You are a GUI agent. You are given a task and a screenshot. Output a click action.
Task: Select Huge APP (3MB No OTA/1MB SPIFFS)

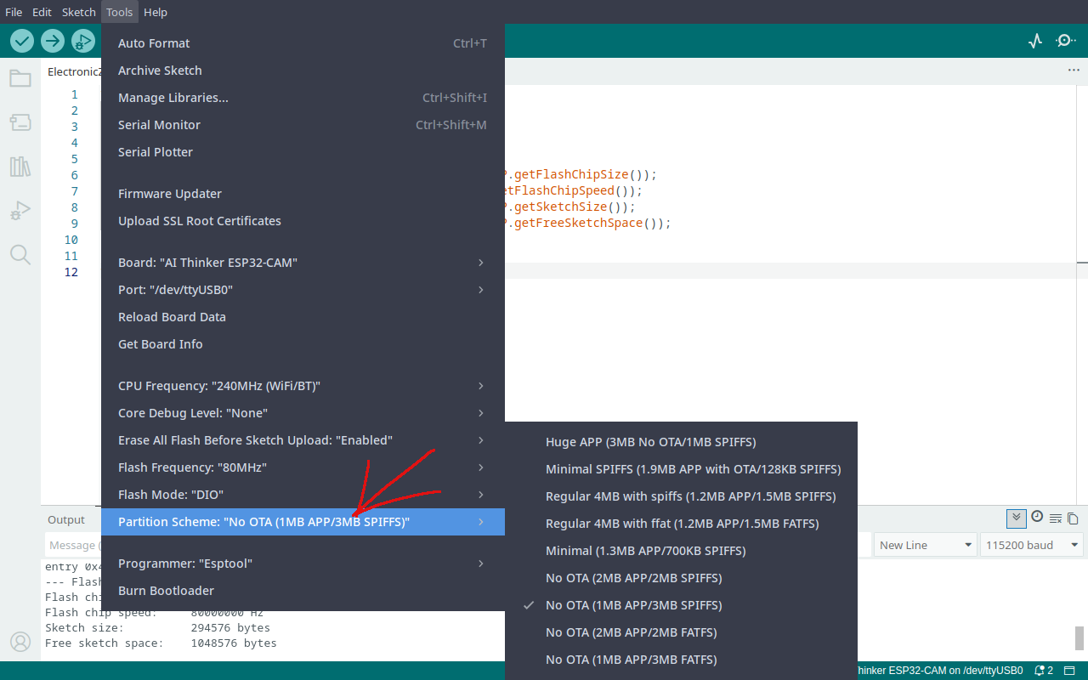click(x=681, y=442)
